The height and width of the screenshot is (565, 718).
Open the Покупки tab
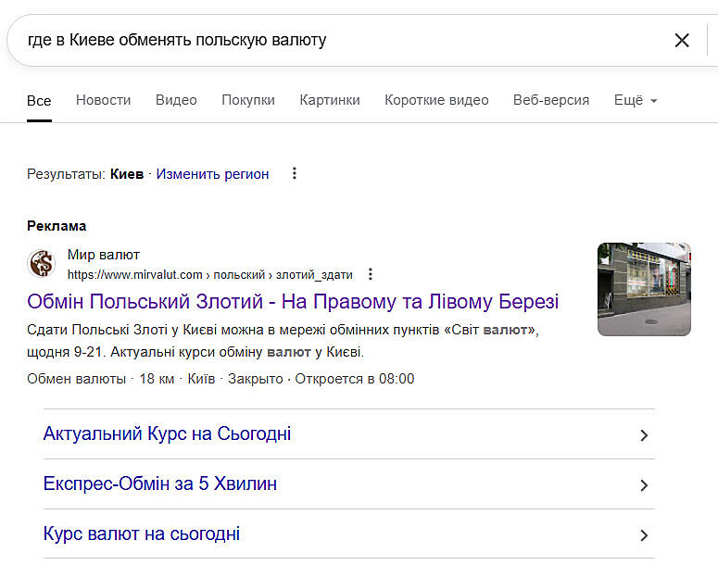click(x=248, y=100)
